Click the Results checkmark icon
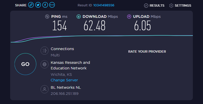 click(146, 6)
